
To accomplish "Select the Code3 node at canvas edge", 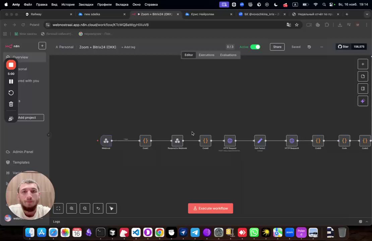I will pos(365,141).
